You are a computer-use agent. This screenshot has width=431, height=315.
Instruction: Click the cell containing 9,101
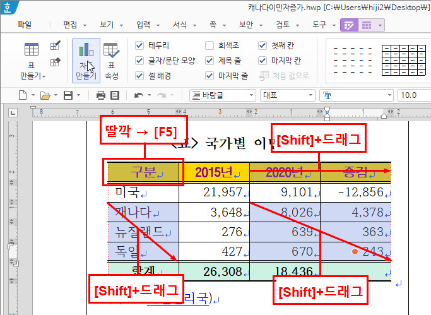[x=285, y=192]
